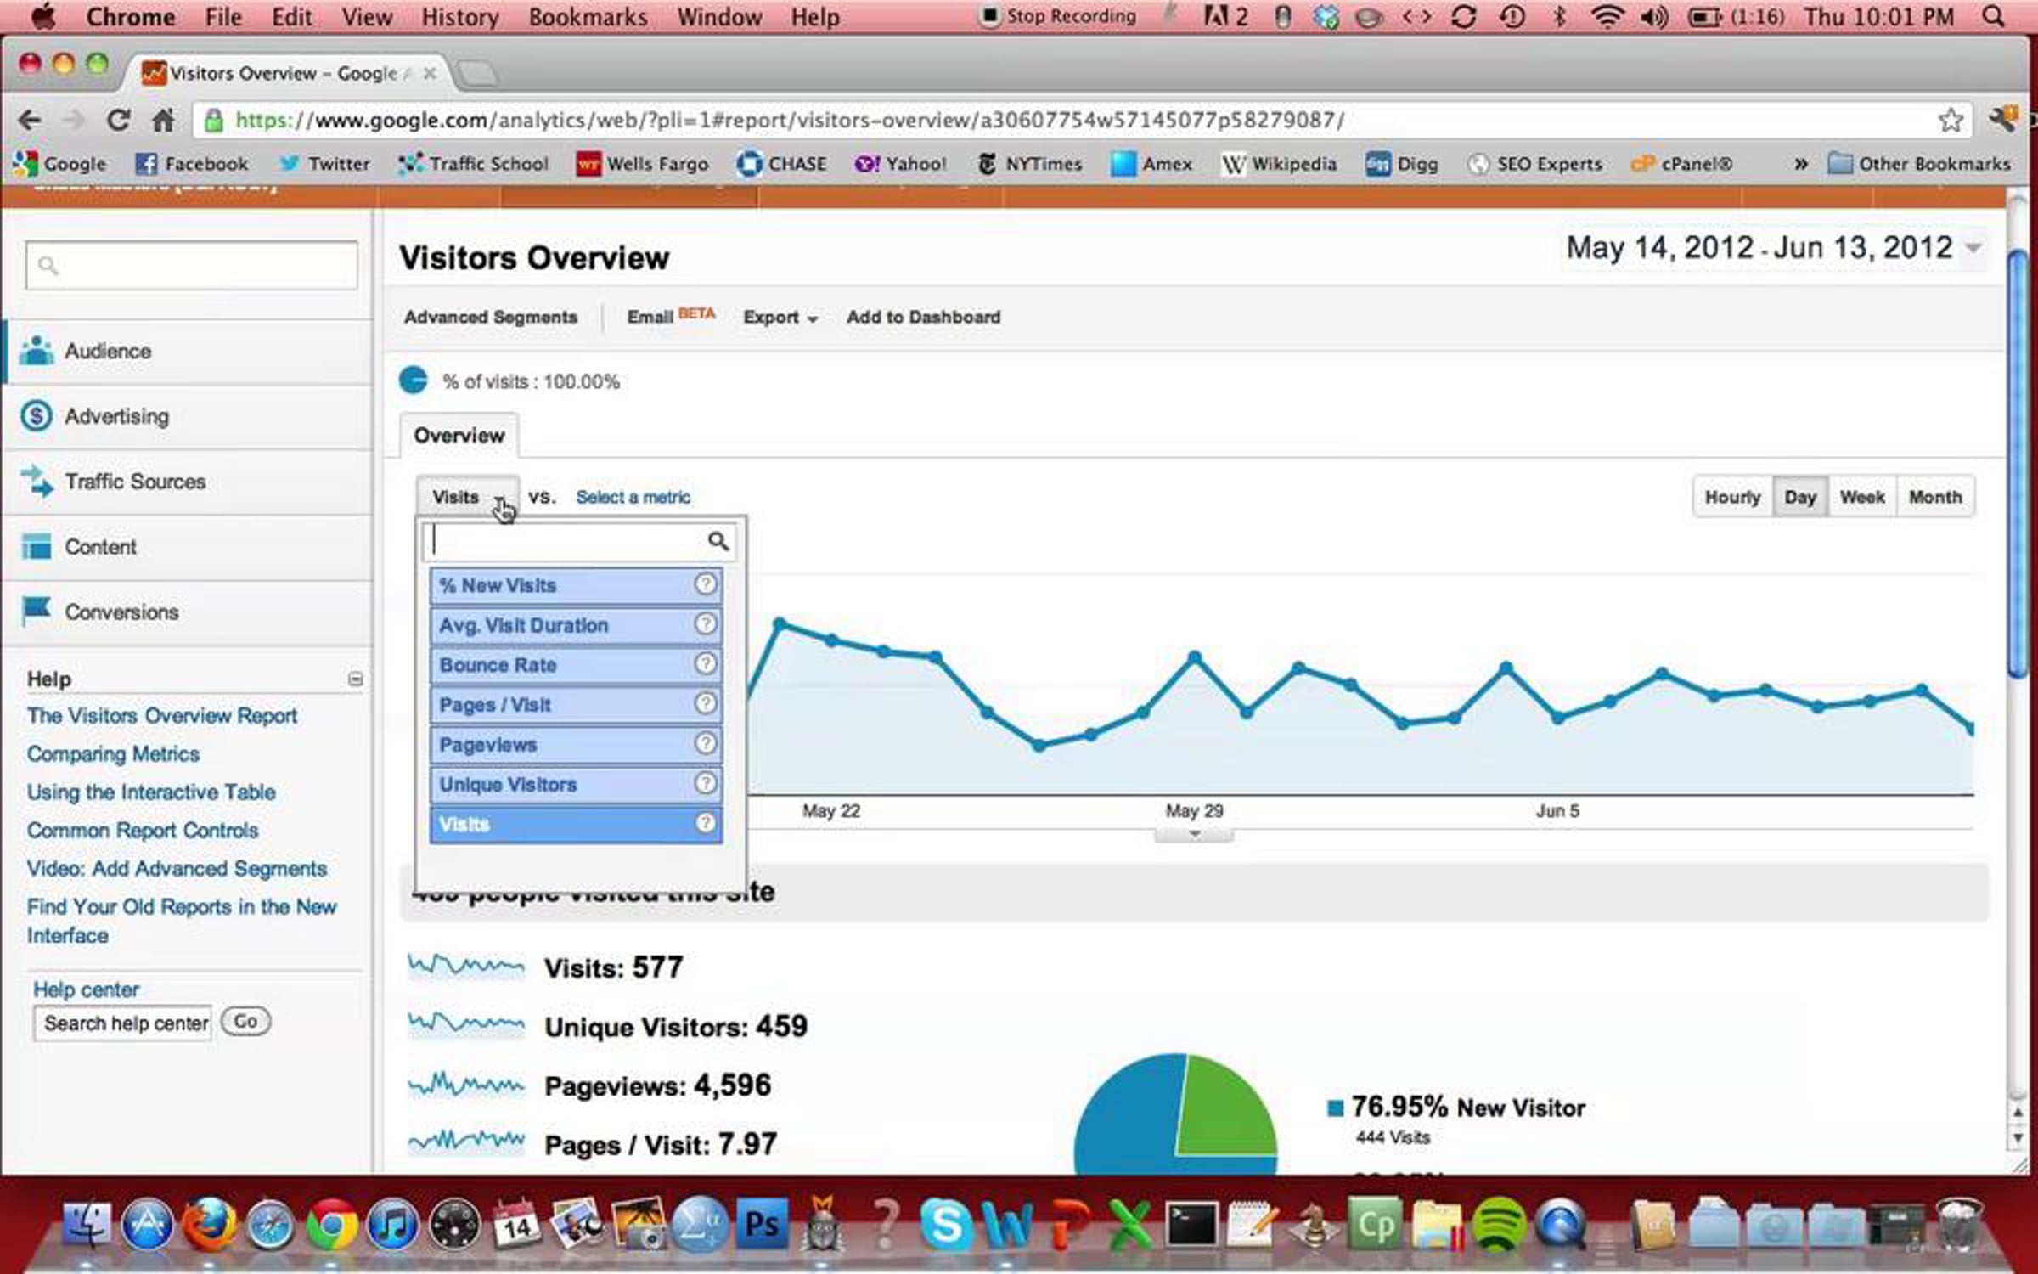Click the Chrome reload page icon
2038x1274 pixels.
pos(119,121)
